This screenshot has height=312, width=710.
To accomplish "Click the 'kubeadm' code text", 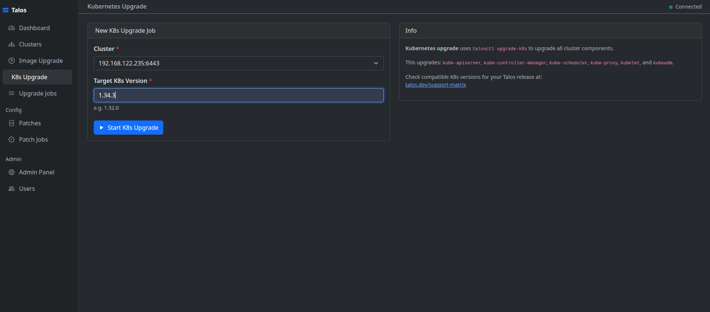I will coord(663,63).
